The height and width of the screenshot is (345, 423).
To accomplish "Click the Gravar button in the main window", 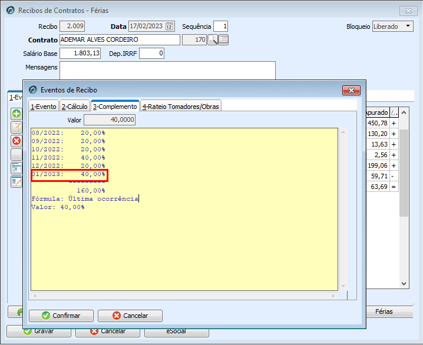I will 39,332.
